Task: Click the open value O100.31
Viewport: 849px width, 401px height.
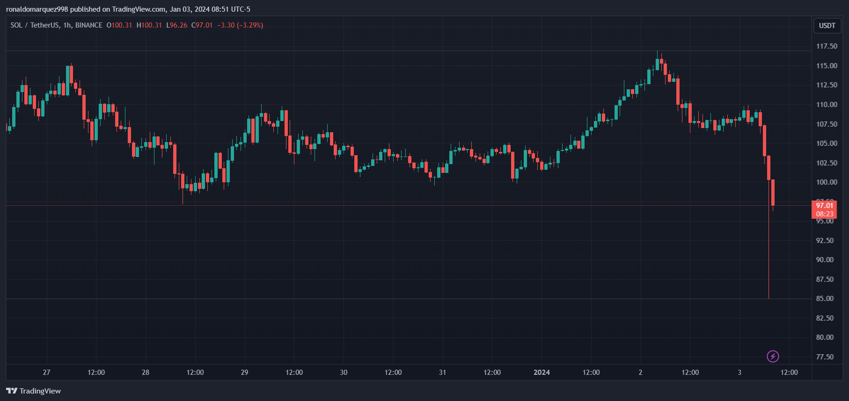Action: tap(119, 25)
